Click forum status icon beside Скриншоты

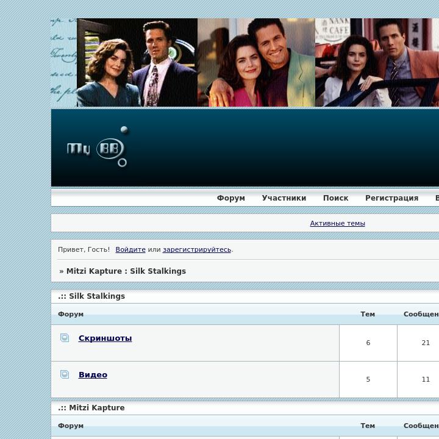pos(65,338)
